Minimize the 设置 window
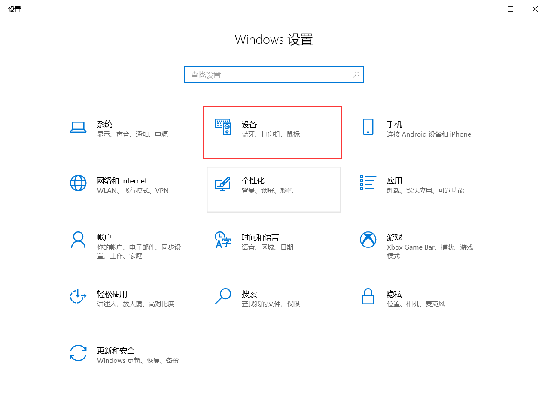This screenshot has width=548, height=417. coord(486,9)
